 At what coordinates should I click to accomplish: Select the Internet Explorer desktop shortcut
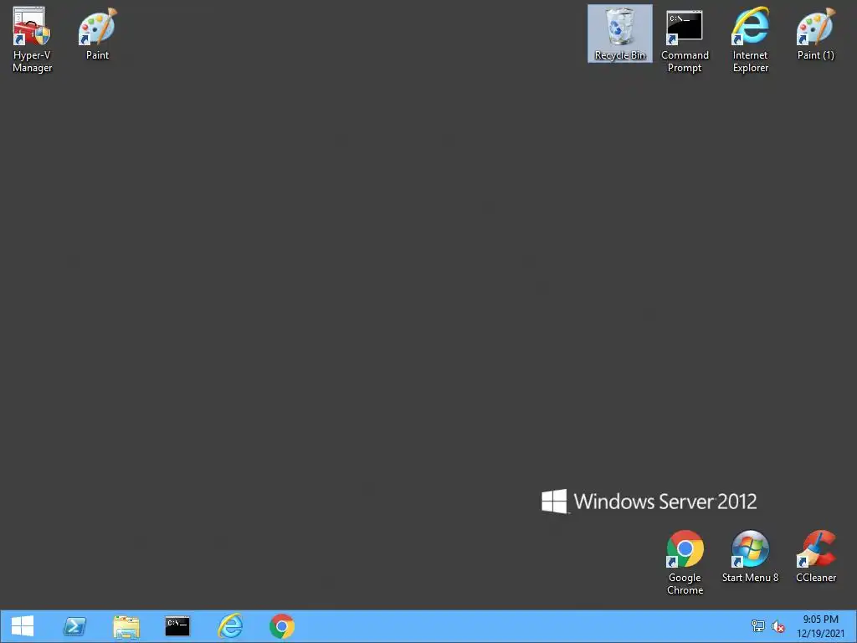[x=751, y=40]
